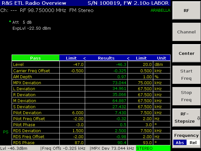Click the ARABELLA station name label
201x151 pixels.
pyautogui.click(x=160, y=10)
